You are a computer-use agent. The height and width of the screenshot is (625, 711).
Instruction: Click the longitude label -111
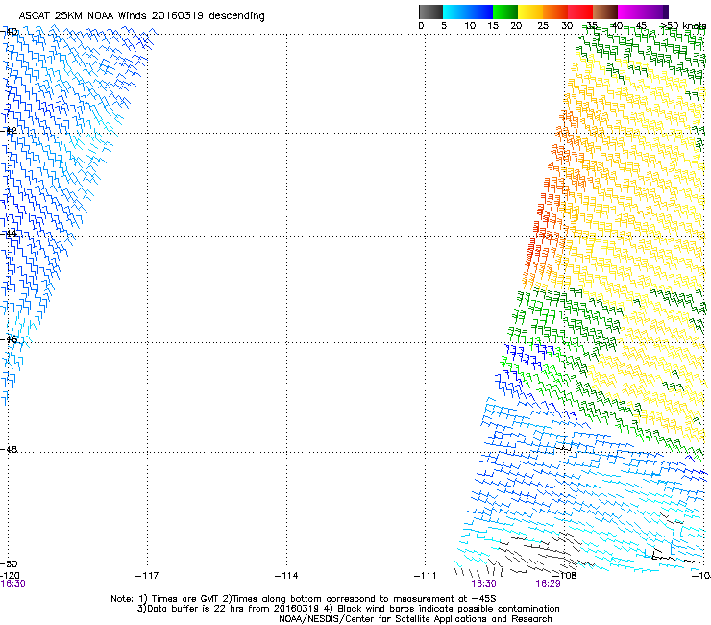click(x=426, y=576)
